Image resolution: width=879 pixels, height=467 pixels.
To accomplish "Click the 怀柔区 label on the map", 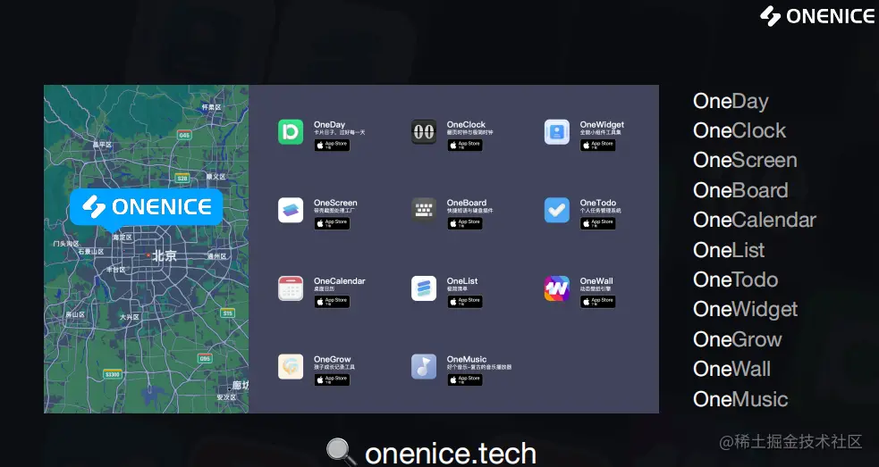I will 211,106.
